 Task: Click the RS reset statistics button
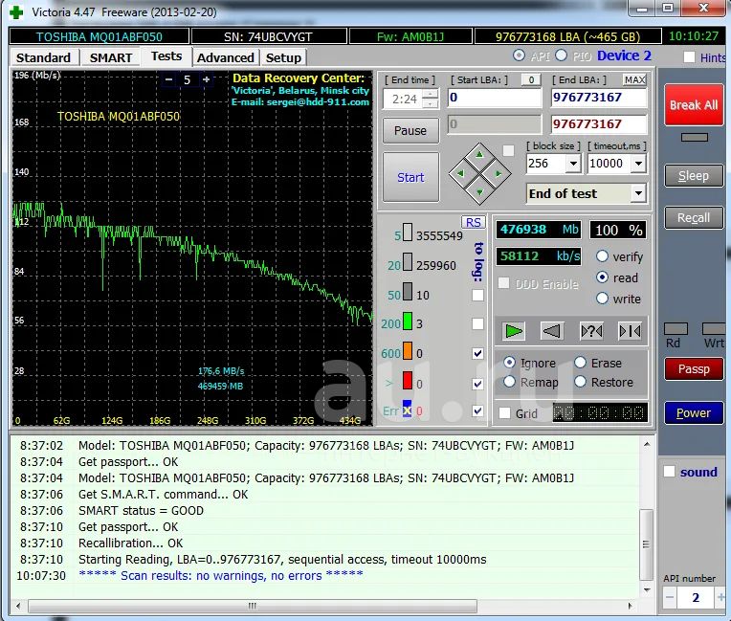474,222
